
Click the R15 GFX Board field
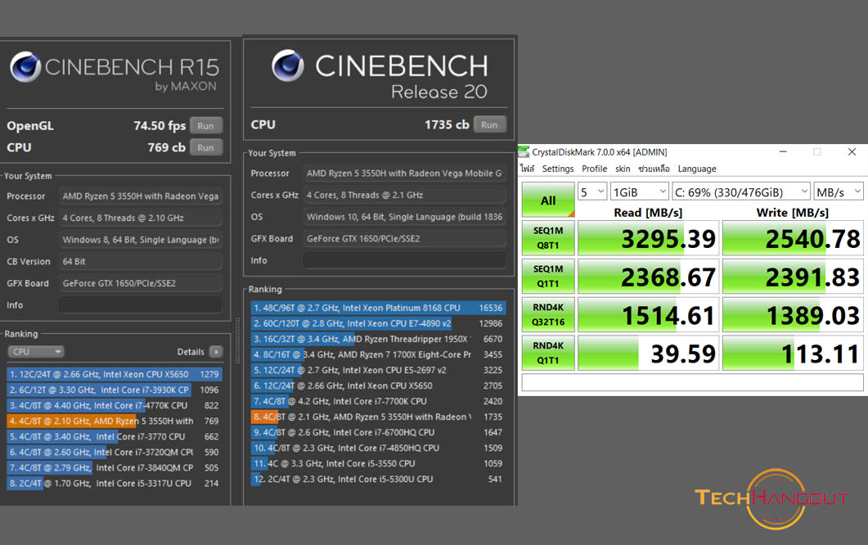141,283
